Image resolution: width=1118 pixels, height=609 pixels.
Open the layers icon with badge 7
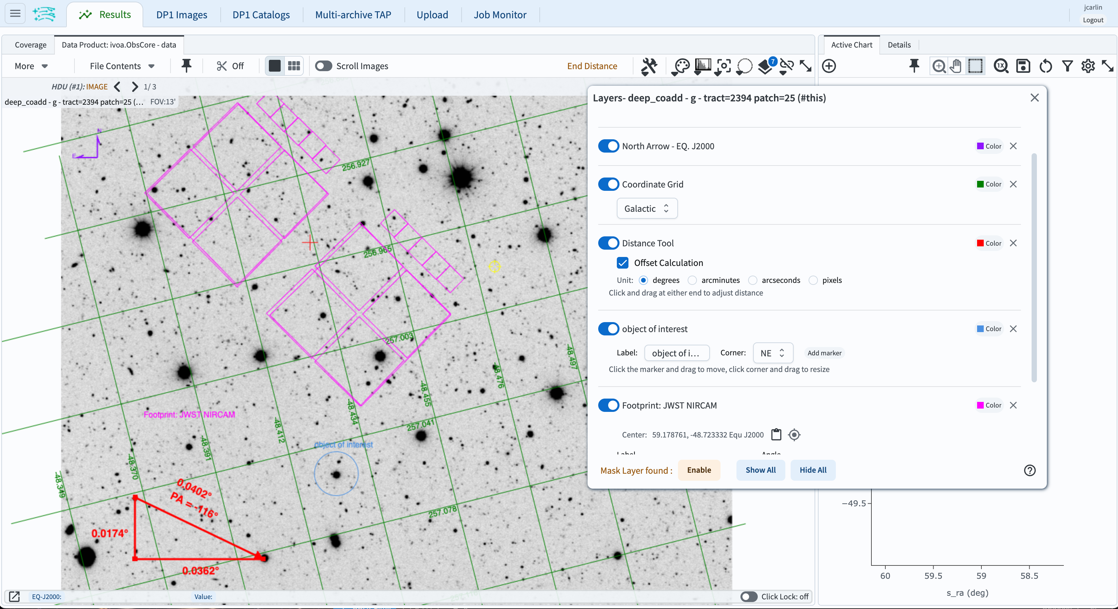pyautogui.click(x=766, y=66)
